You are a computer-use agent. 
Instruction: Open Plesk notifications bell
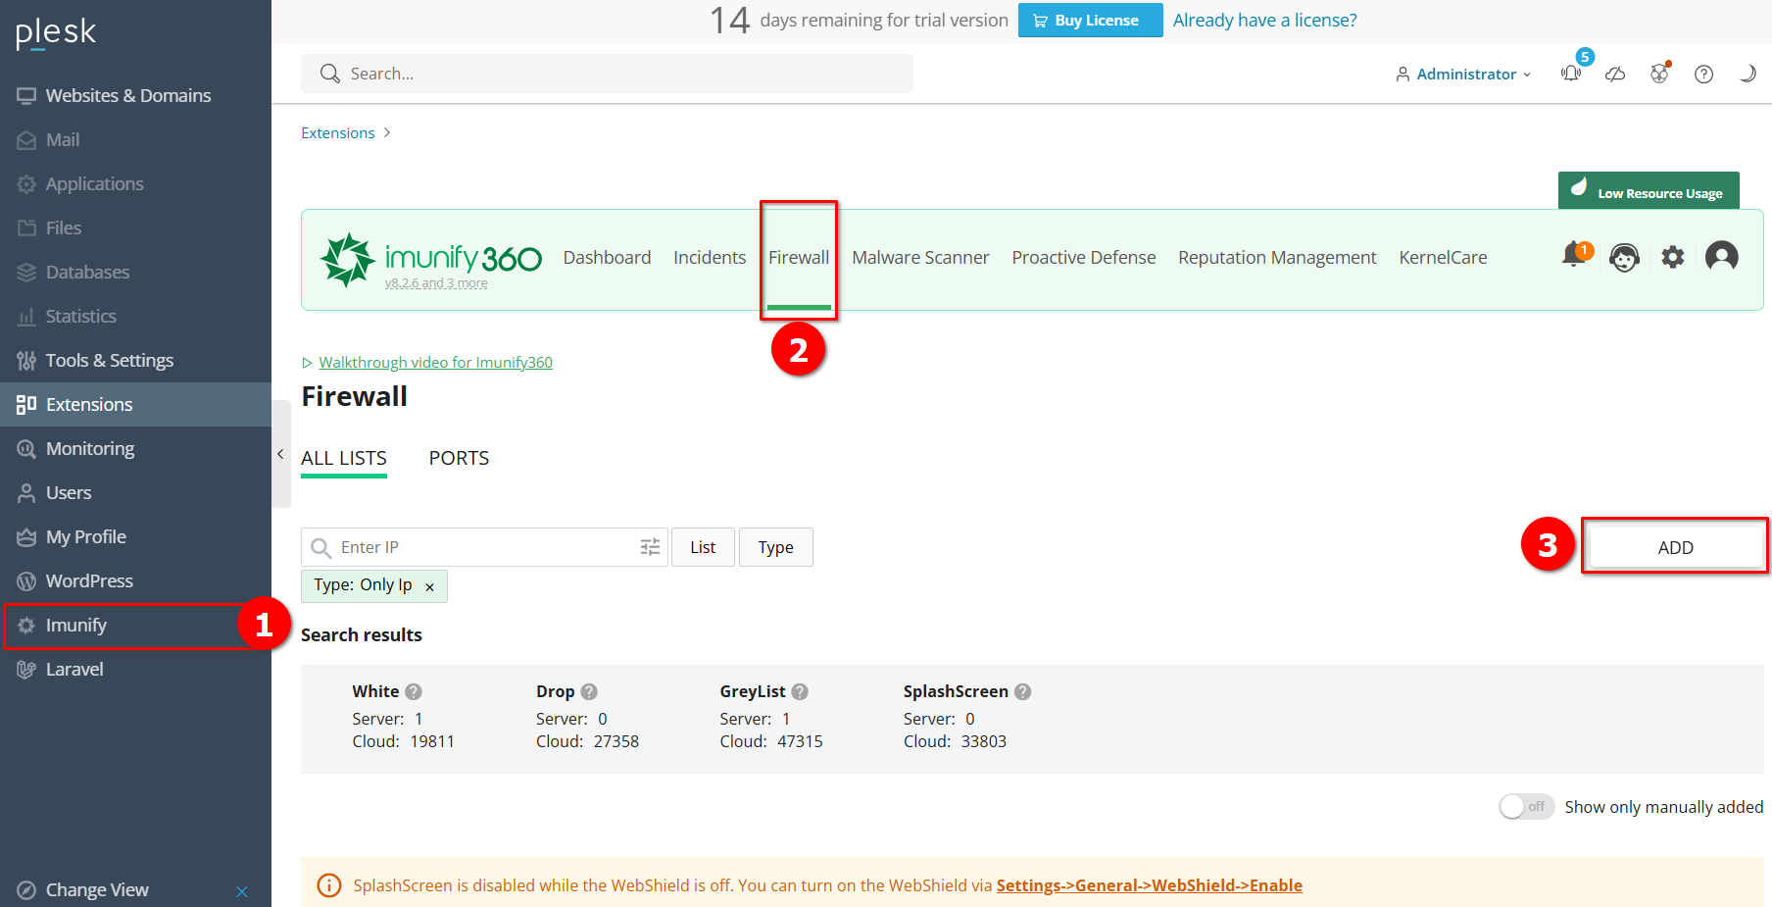1571,74
